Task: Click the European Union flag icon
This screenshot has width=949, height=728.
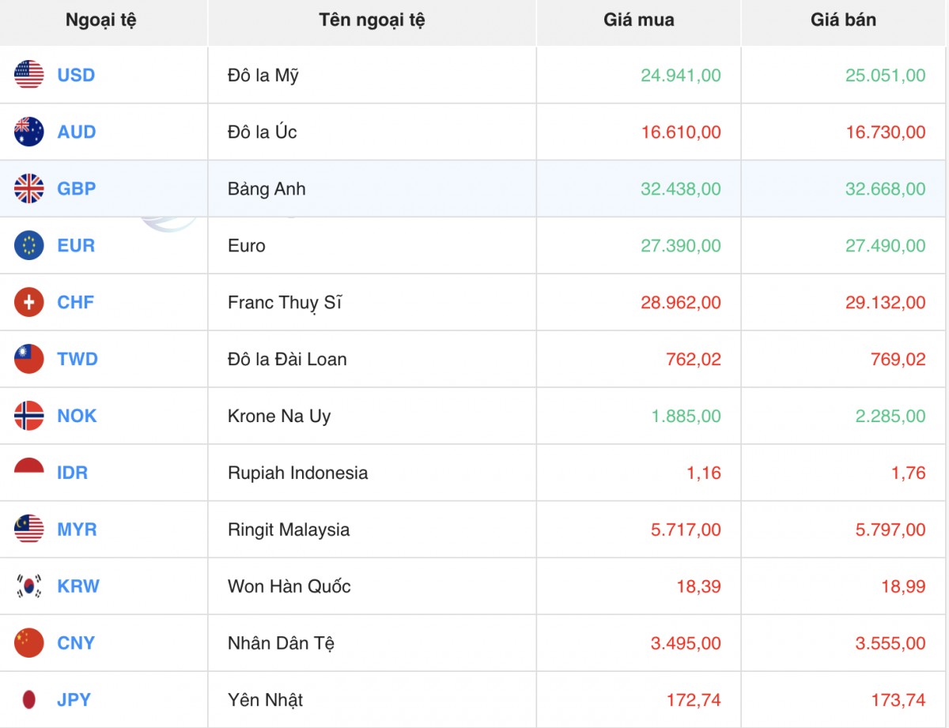Action: click(x=29, y=246)
